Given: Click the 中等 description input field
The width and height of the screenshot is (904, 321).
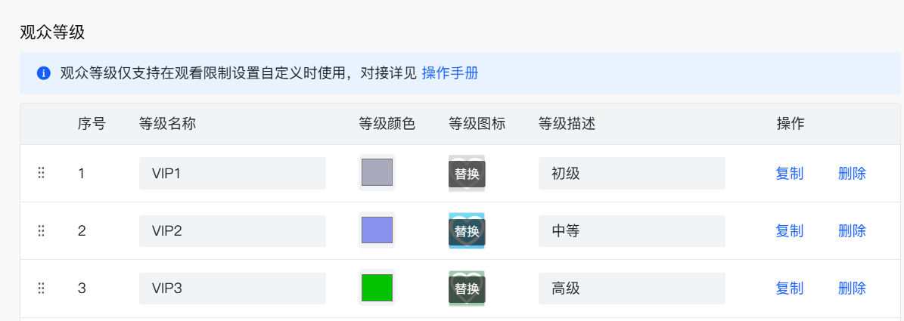Looking at the screenshot, I should (x=632, y=231).
